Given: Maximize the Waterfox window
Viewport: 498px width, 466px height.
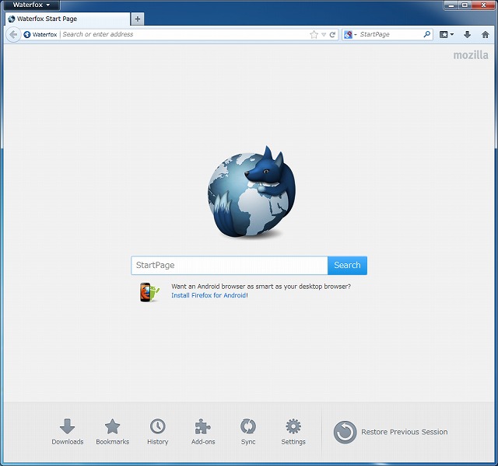Looking at the screenshot, I should pos(465,5).
